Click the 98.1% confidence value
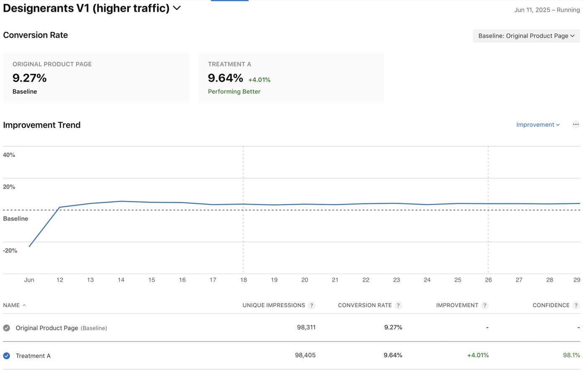 click(571, 355)
